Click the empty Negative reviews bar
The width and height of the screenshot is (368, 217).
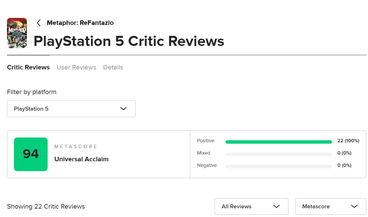tap(278, 167)
